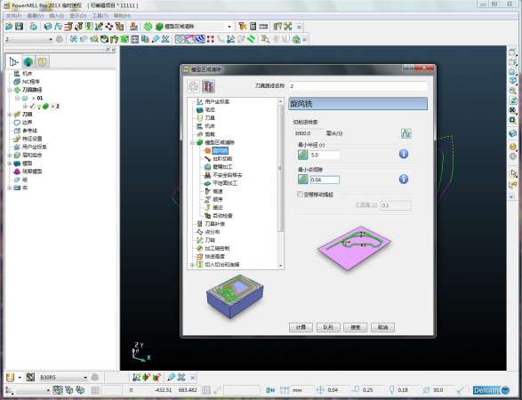
Task: Select 不安全段移去 in the dialog tree
Action: click(227, 175)
